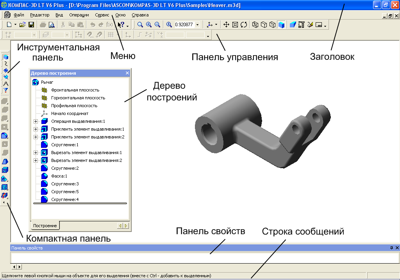Switch to hidden lines removed display mode
400x280 pixels.
pos(264,25)
